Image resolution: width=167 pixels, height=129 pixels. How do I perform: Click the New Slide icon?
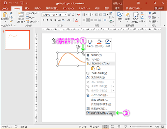21,14
